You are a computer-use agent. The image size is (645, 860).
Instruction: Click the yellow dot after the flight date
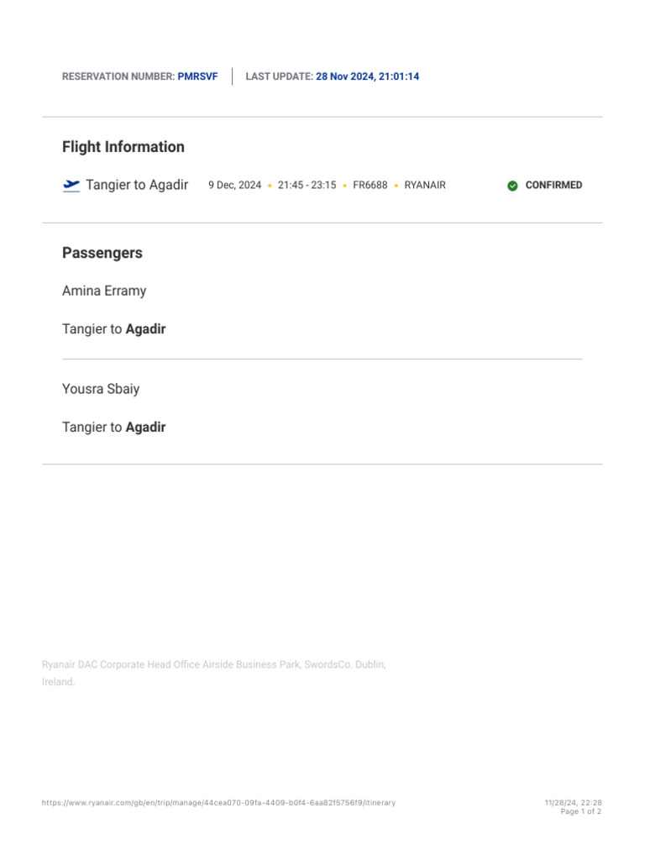pos(270,186)
